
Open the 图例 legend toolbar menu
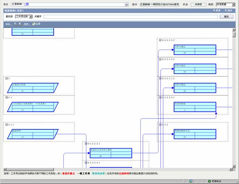[x=26, y=24]
